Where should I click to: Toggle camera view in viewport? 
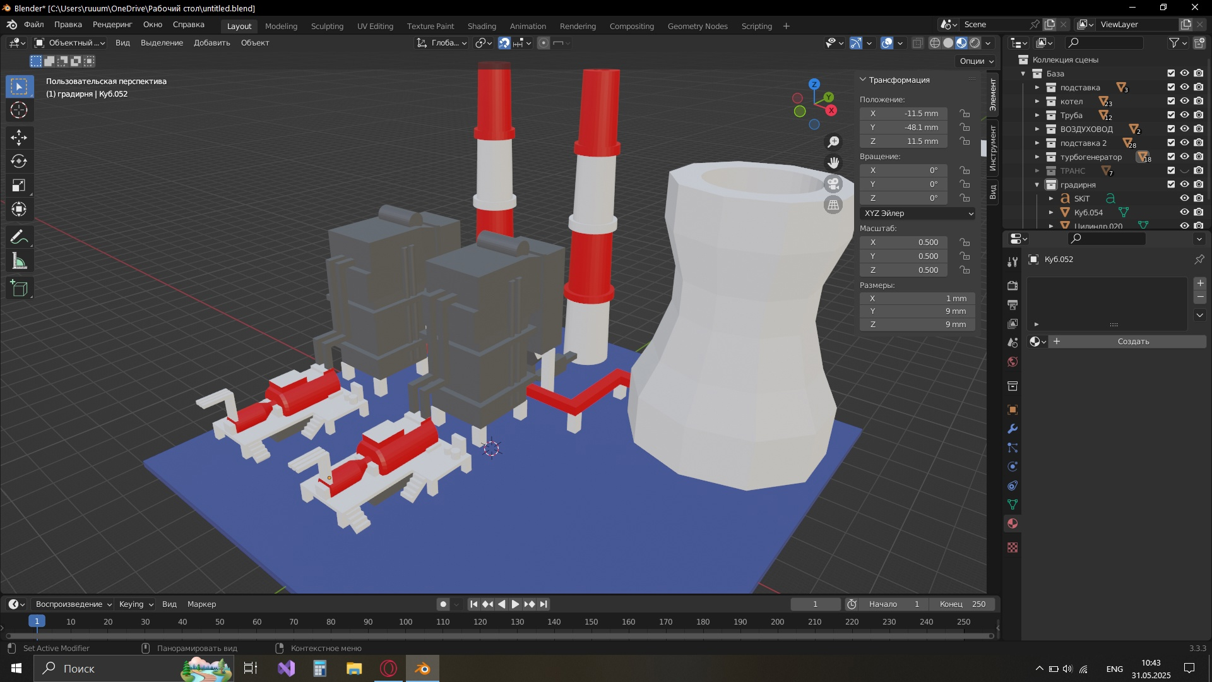(x=833, y=184)
